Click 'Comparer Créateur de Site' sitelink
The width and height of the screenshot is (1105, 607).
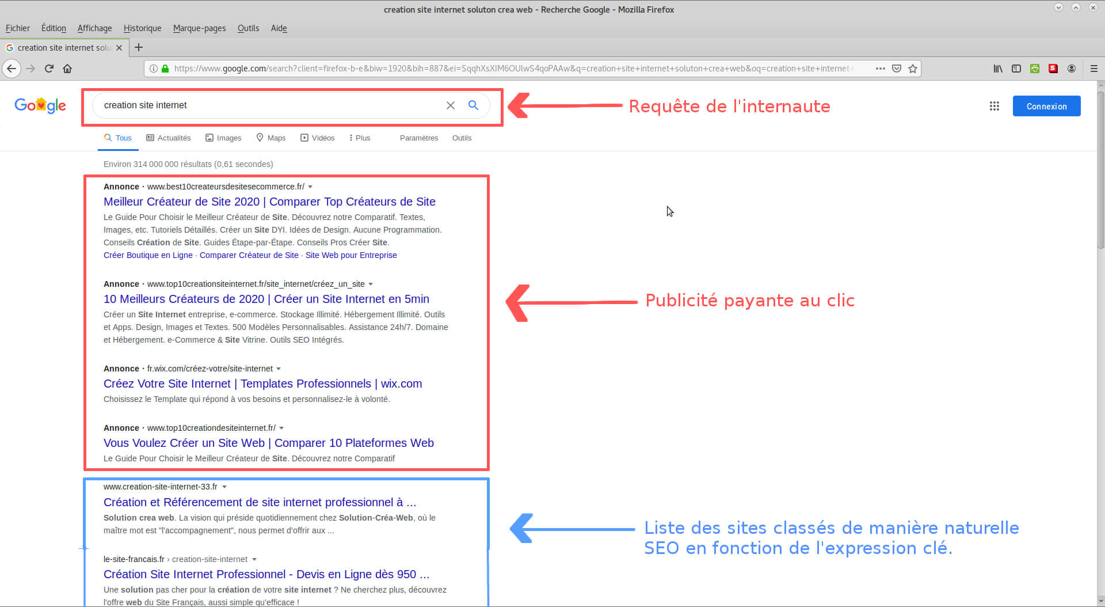click(249, 255)
